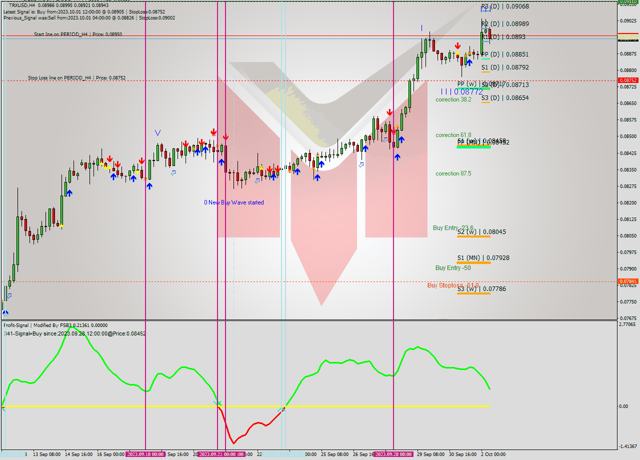Click the '0 New Buy Wave started' label
Image resolution: width=640 pixels, height=460 pixels.
234,202
